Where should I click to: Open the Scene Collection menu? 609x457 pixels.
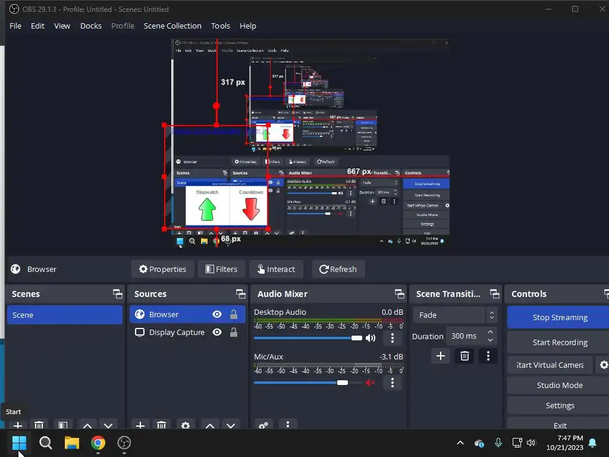point(172,26)
